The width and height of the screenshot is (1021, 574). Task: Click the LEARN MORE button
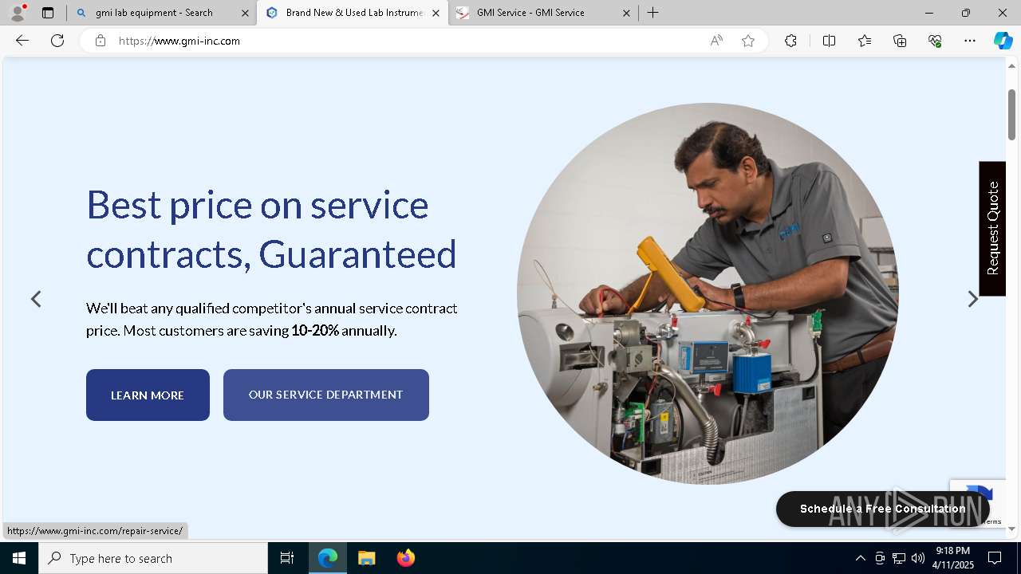[148, 395]
